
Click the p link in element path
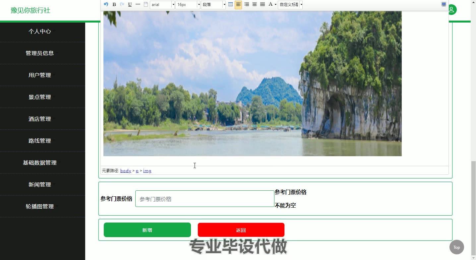[137, 171]
